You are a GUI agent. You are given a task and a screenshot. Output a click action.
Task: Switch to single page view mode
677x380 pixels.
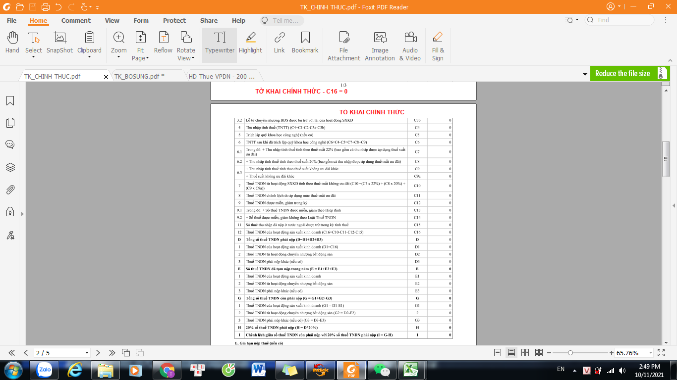point(498,353)
